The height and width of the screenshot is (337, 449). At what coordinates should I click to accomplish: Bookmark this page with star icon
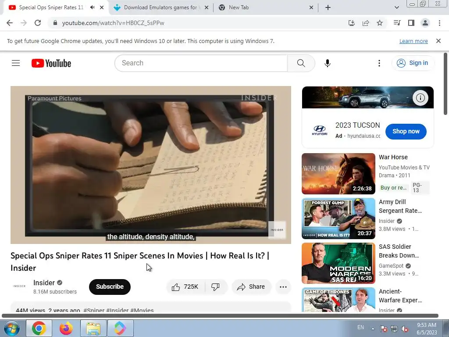(x=380, y=23)
